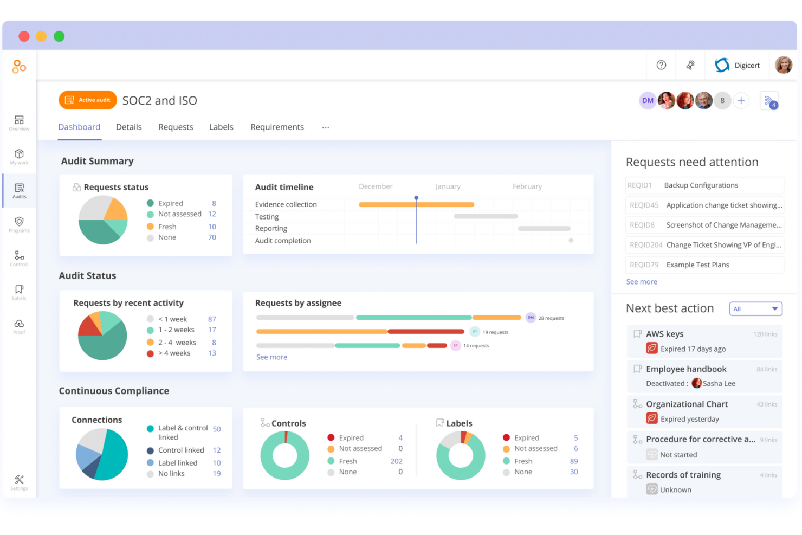Click the DM member avatar
Image resolution: width=802 pixels, height=535 pixels.
tap(648, 100)
